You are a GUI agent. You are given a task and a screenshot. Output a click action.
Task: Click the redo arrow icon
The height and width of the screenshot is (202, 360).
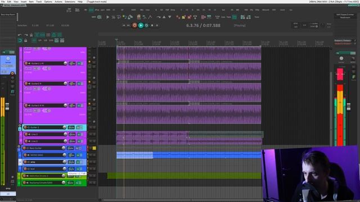[26, 35]
